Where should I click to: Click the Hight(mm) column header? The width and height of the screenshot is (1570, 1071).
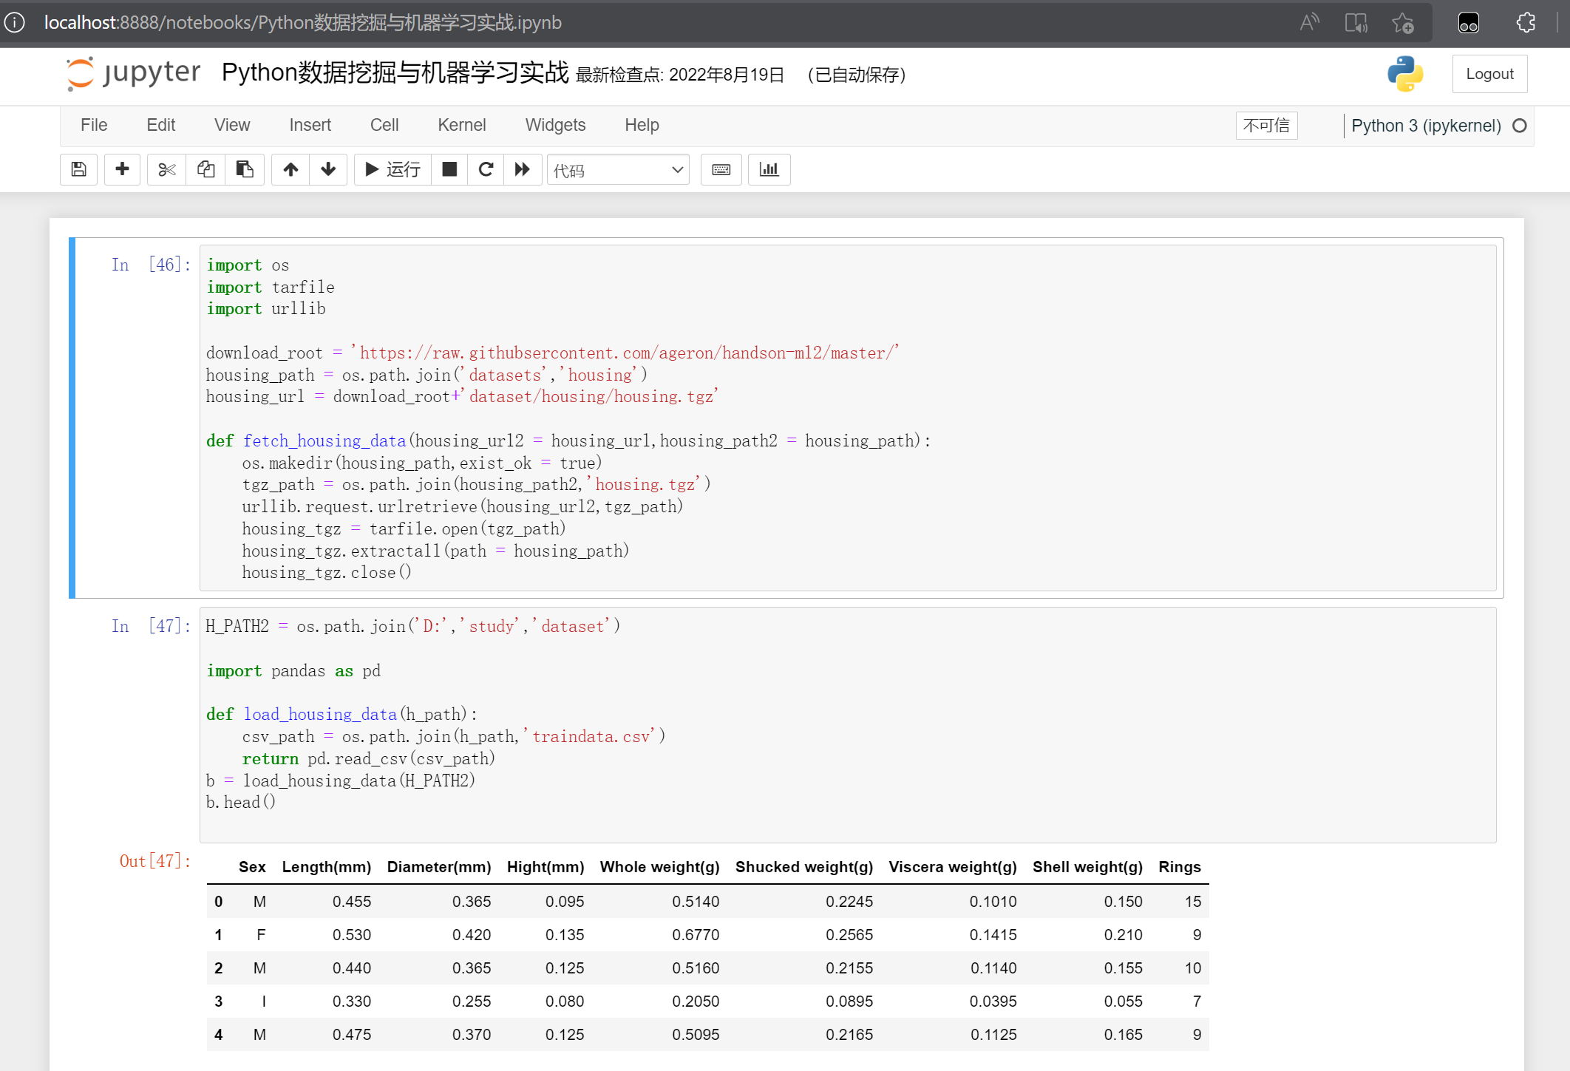click(546, 867)
